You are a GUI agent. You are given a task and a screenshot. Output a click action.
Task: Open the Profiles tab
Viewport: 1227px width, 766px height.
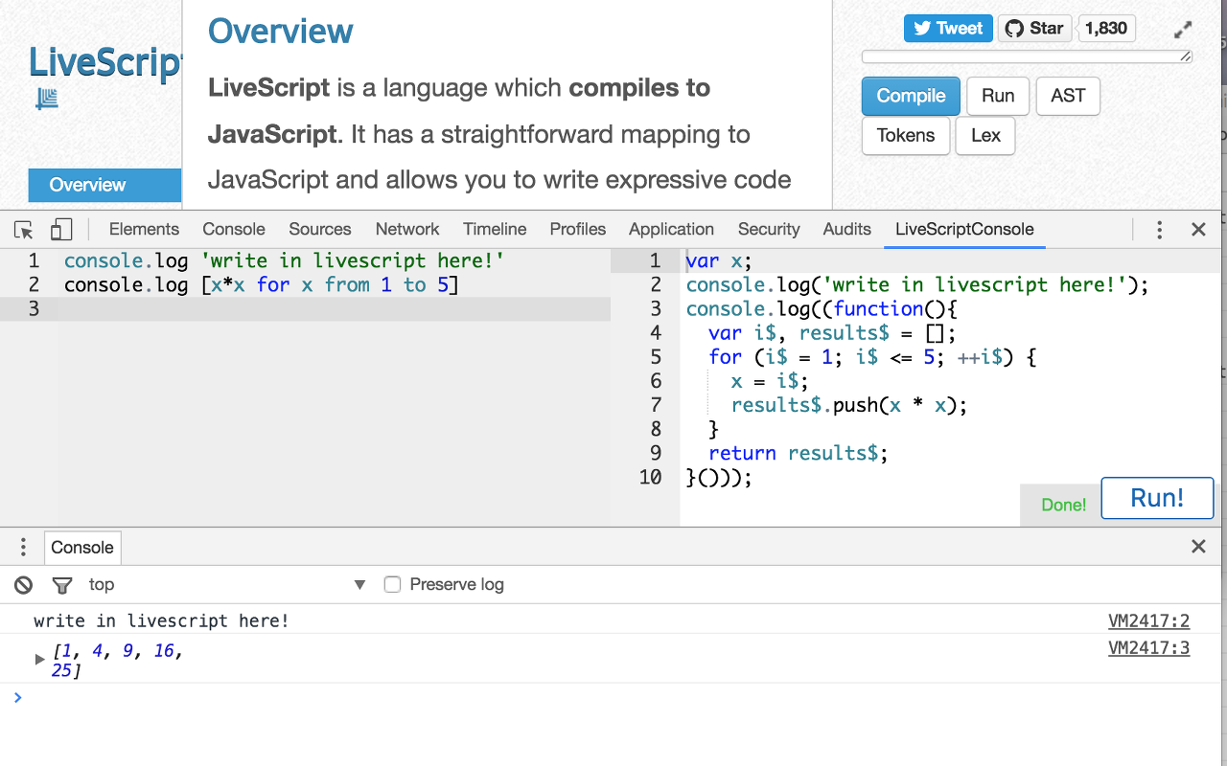[578, 230]
